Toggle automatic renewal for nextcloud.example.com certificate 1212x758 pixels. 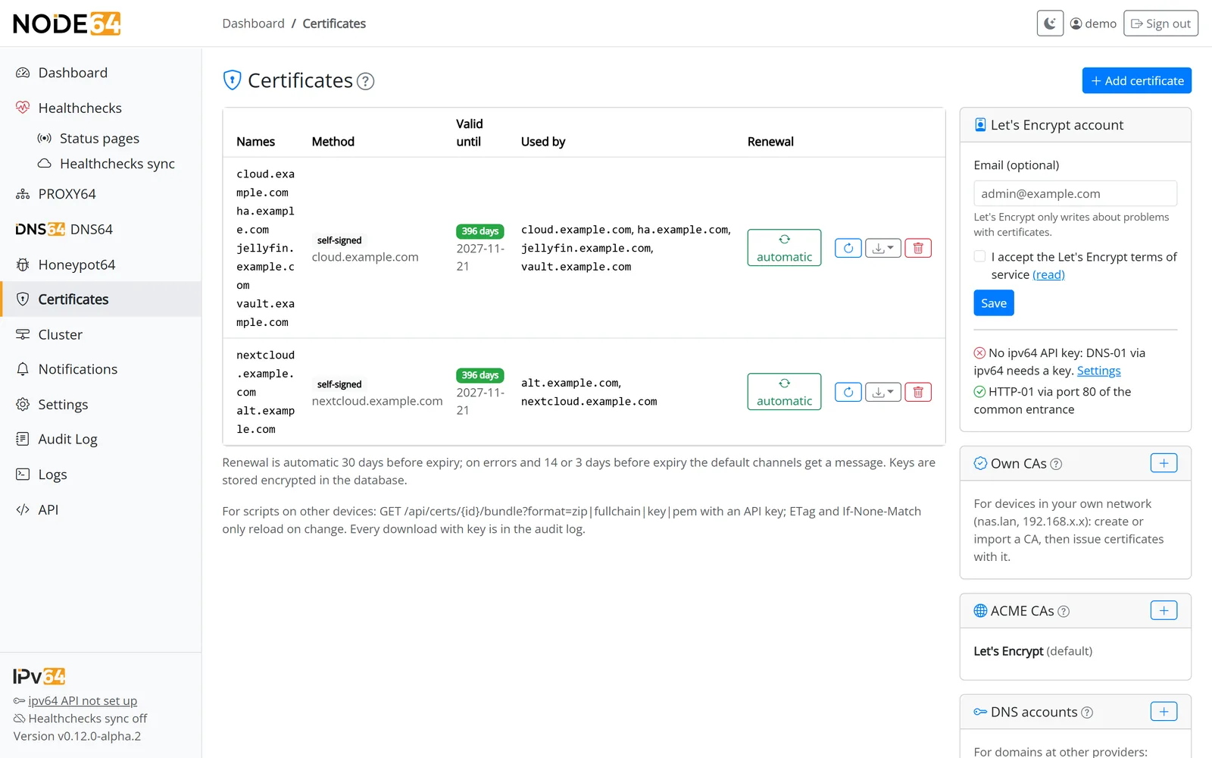tap(784, 392)
